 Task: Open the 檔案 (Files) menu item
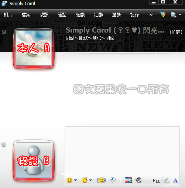click(x=26, y=15)
